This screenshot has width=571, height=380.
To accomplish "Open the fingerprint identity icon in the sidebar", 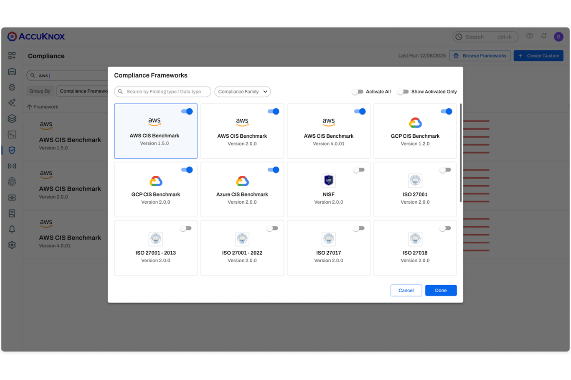I will point(12,181).
